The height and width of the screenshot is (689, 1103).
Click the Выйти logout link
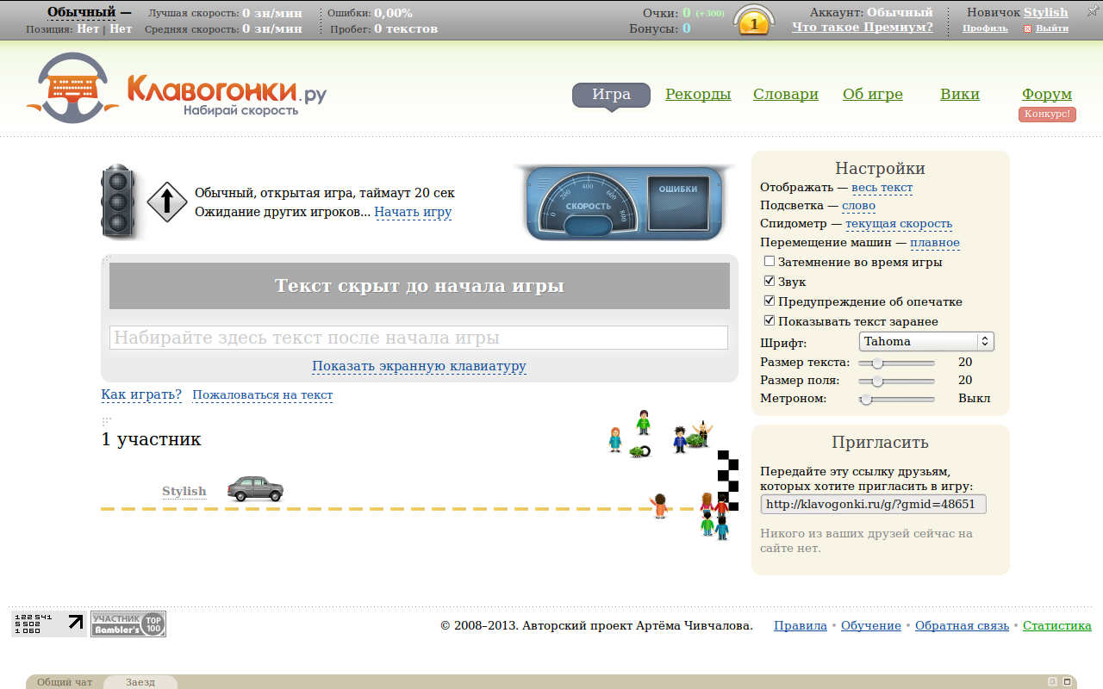(1052, 28)
